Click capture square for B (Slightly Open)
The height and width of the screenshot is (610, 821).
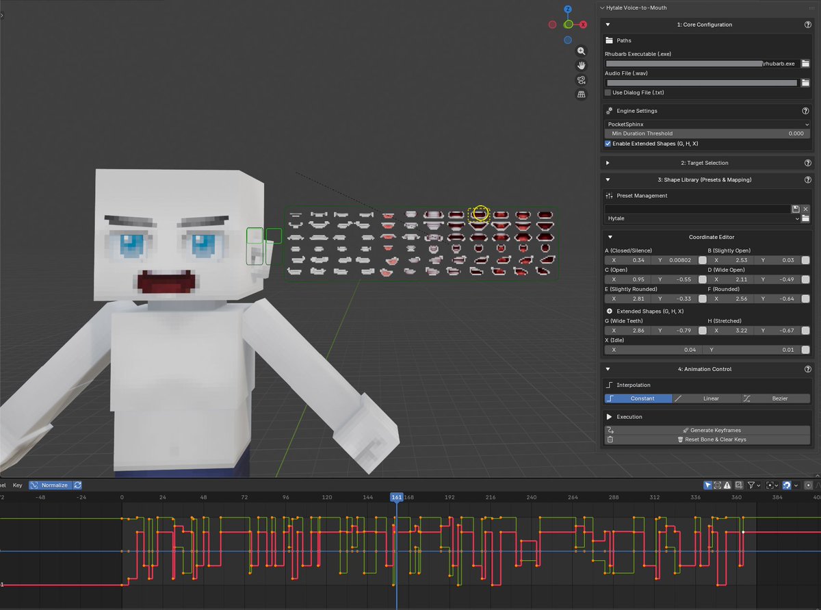[x=805, y=260]
